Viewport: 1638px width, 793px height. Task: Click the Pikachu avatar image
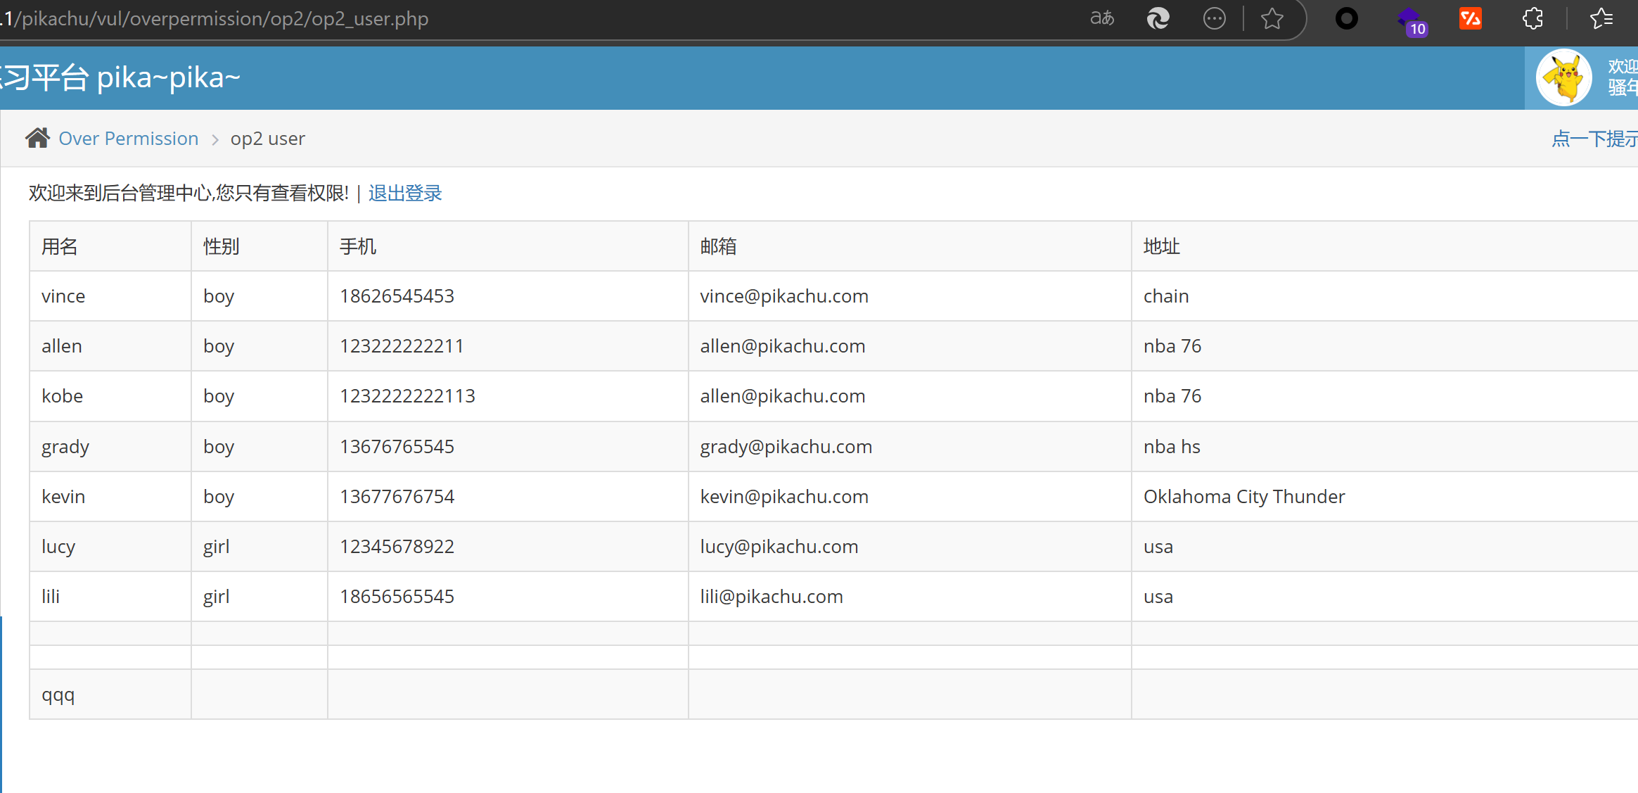(x=1563, y=77)
